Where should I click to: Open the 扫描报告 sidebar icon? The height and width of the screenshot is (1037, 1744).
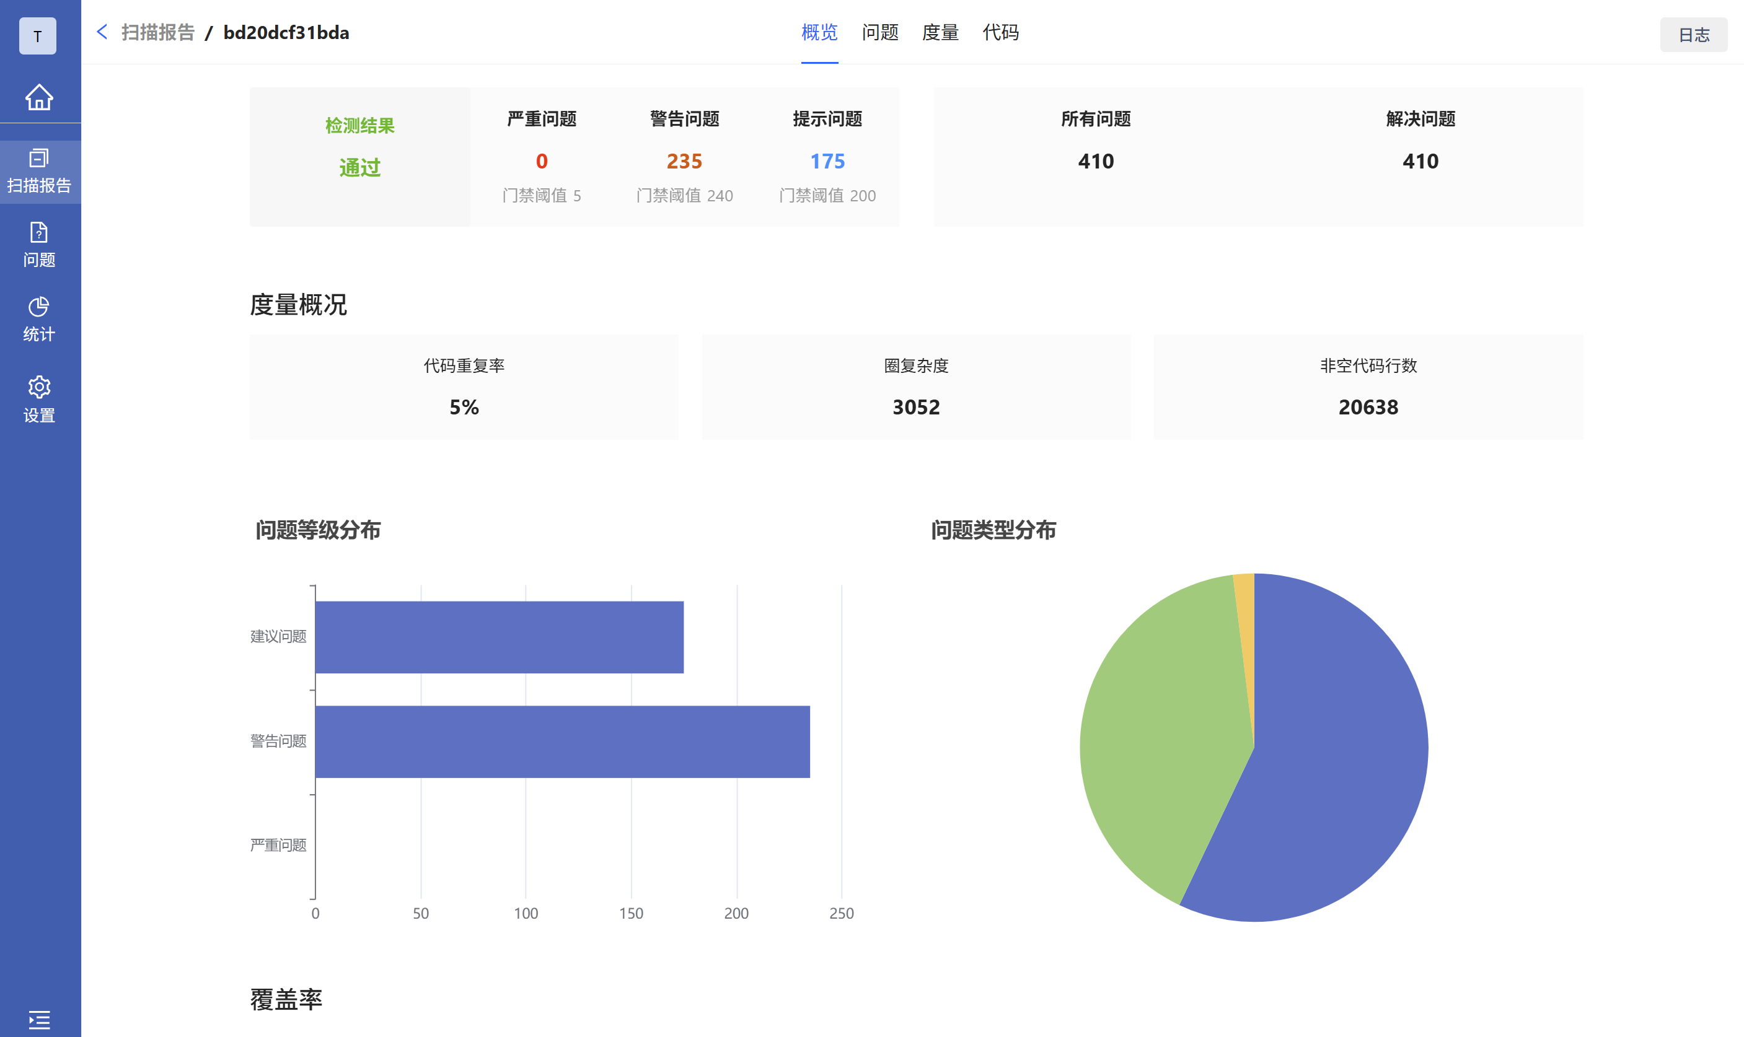39,159
